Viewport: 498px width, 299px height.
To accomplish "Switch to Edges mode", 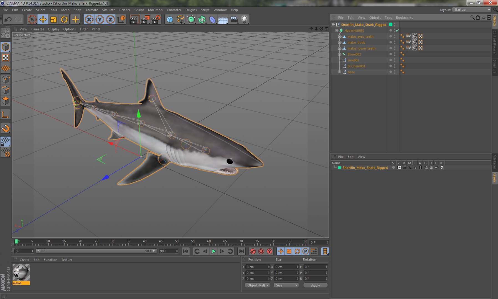I will [x=6, y=90].
